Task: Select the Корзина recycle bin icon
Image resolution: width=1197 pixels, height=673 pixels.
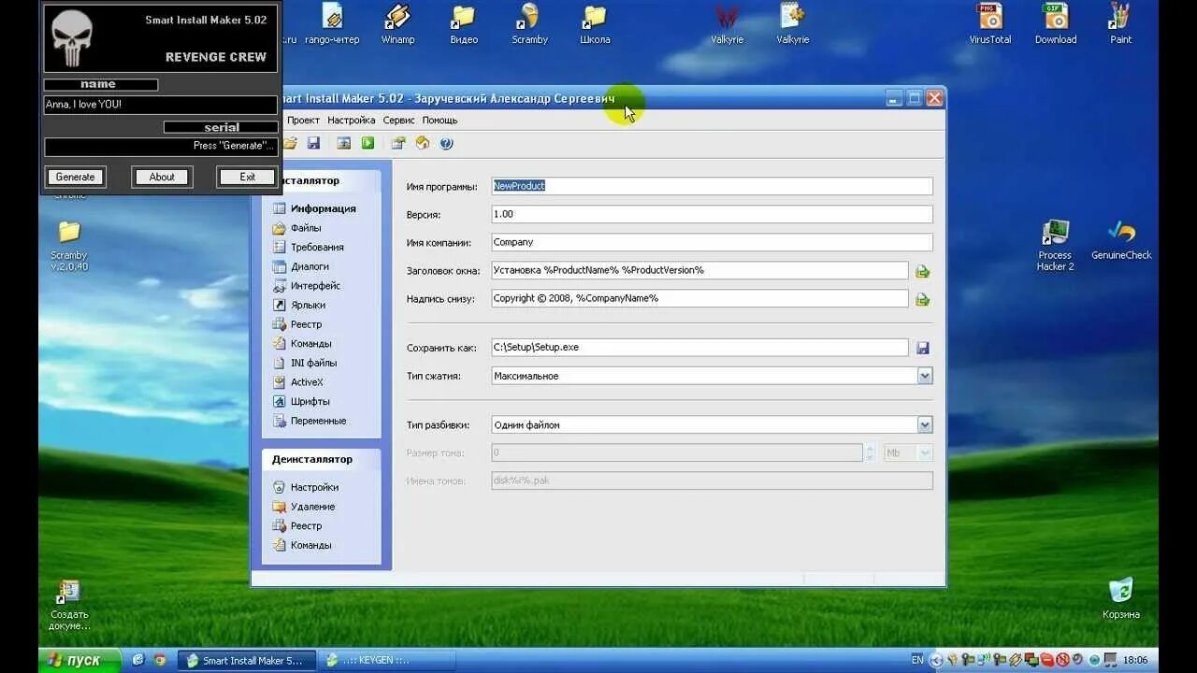Action: tap(1120, 598)
